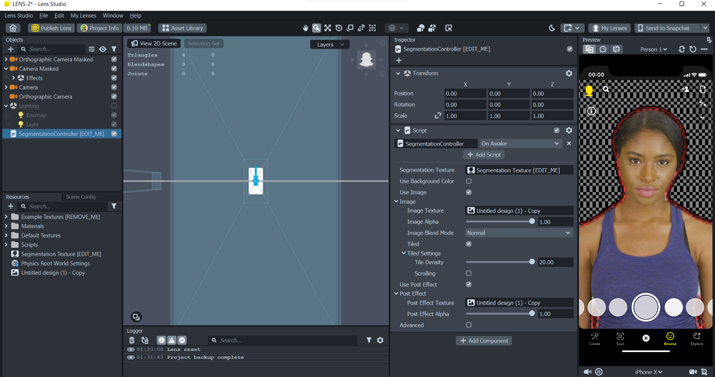Viewport: 715px width, 377px height.
Task: Open the Layers dropdown in the scene view
Action: (x=329, y=44)
